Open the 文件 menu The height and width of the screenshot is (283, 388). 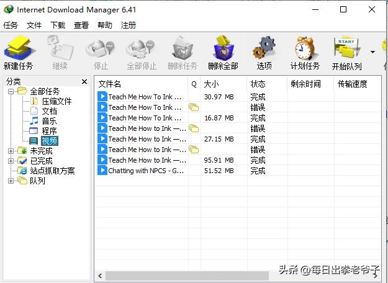(34, 25)
